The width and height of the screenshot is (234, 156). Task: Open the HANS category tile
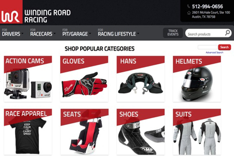click(x=140, y=79)
